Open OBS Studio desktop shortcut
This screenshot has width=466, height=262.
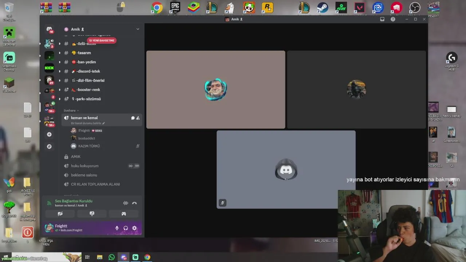point(415,8)
